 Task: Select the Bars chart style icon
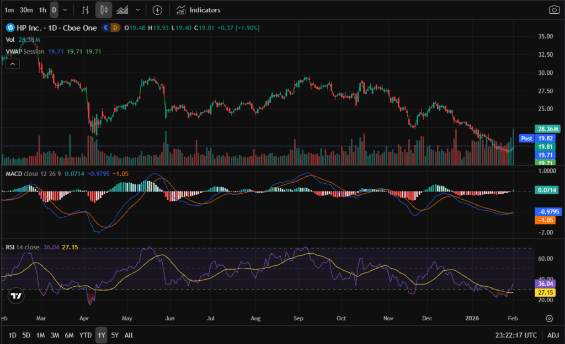[85, 10]
